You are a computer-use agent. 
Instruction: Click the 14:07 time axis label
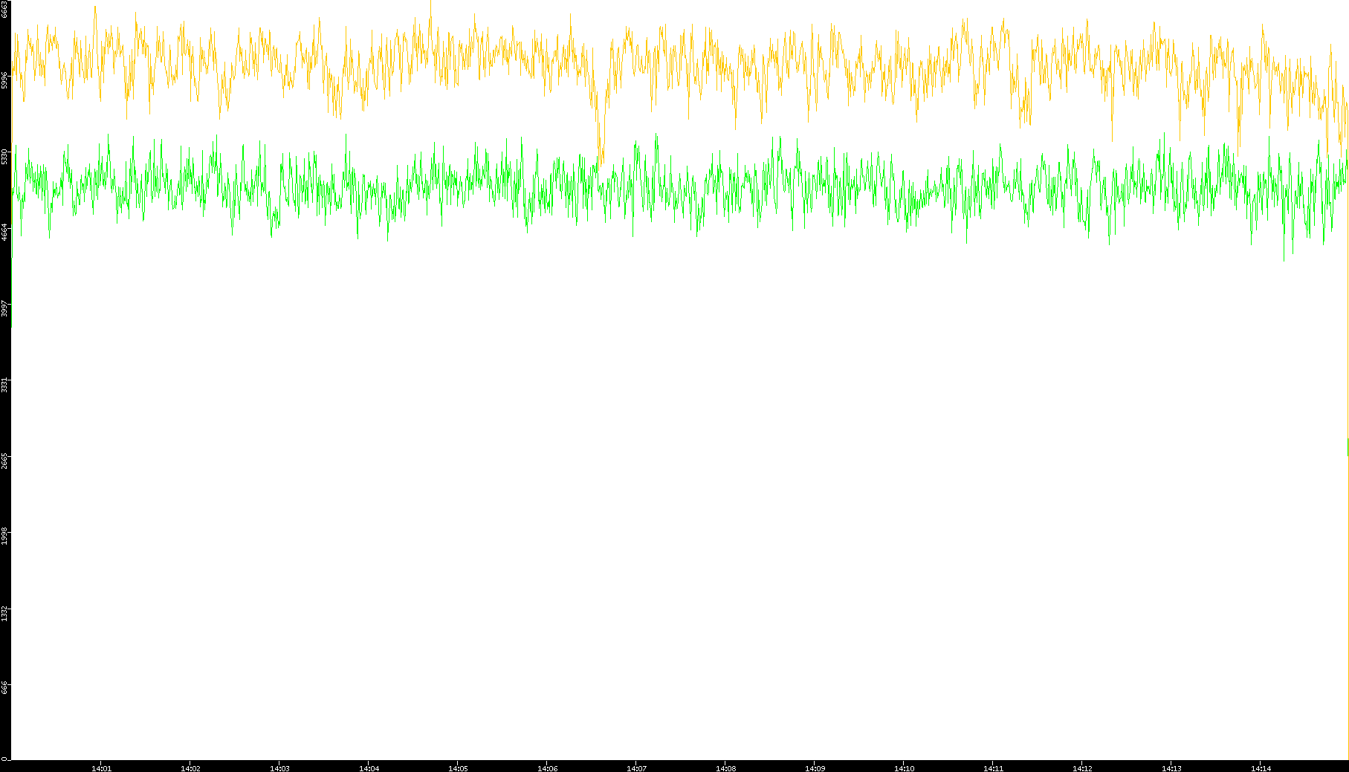point(636,768)
